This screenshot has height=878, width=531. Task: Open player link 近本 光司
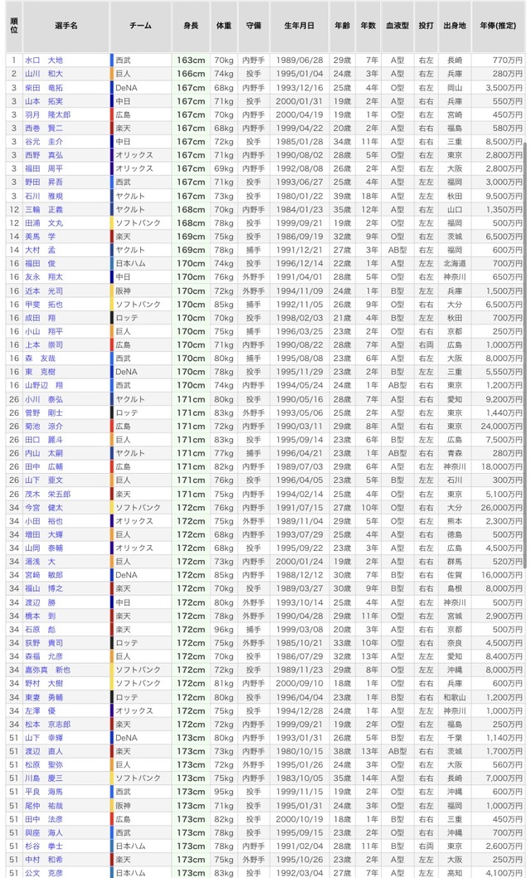pos(44,290)
